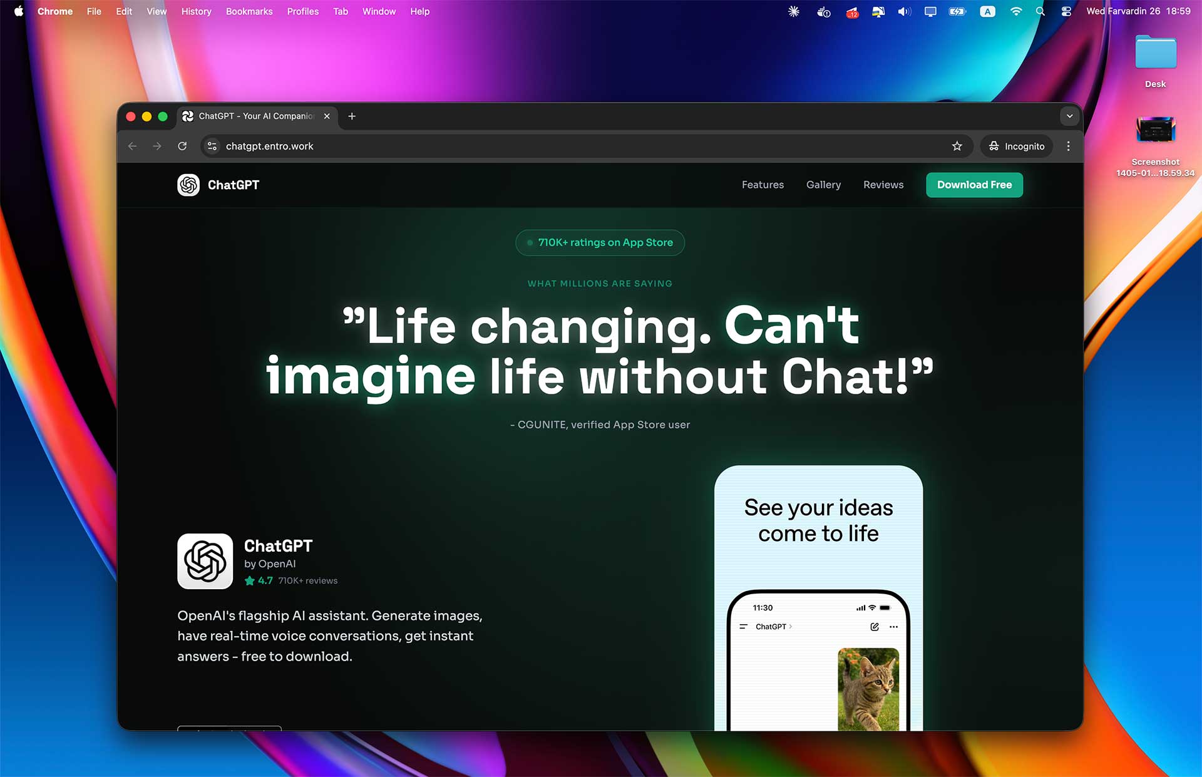Open the Incognito profile chip
Image resolution: width=1202 pixels, height=777 pixels.
(1017, 146)
